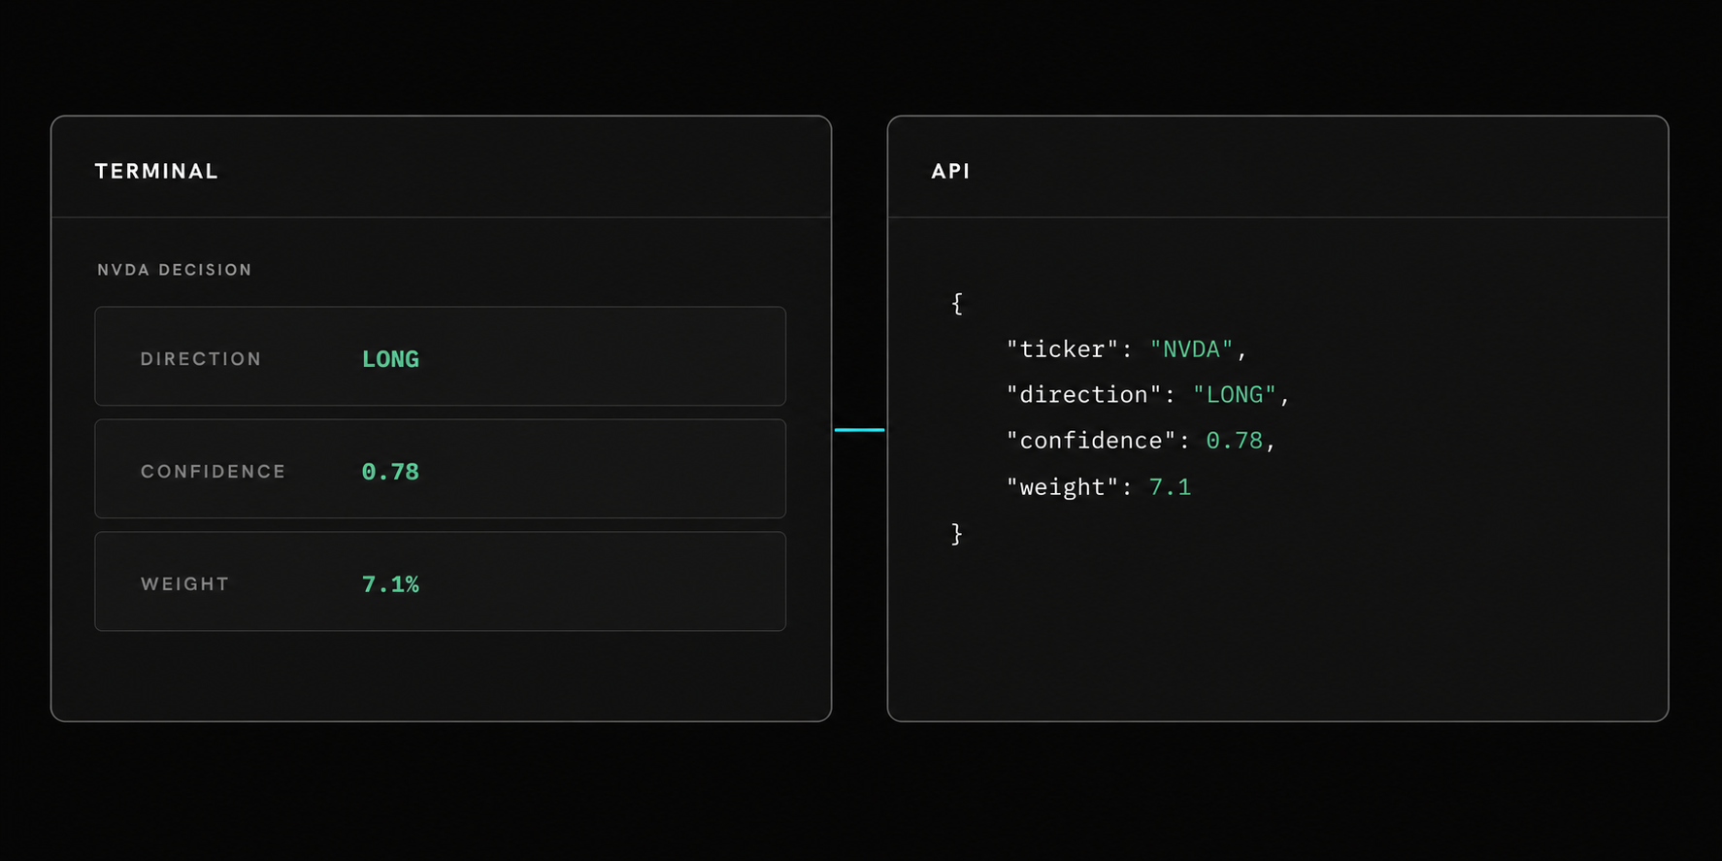Image resolution: width=1722 pixels, height=861 pixels.
Task: Select the green LONG value in the DIRECTION row
Action: (390, 359)
